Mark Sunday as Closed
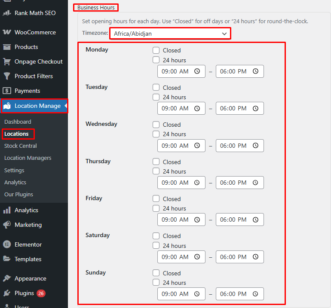This screenshot has height=308, width=331. pyautogui.click(x=156, y=273)
